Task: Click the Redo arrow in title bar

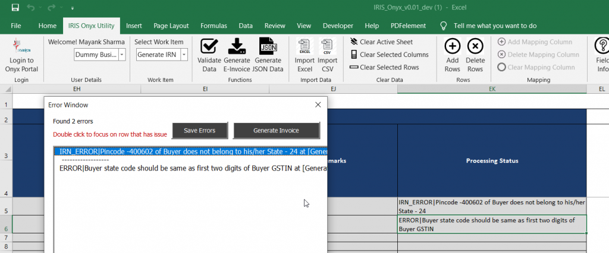Action: (x=52, y=7)
